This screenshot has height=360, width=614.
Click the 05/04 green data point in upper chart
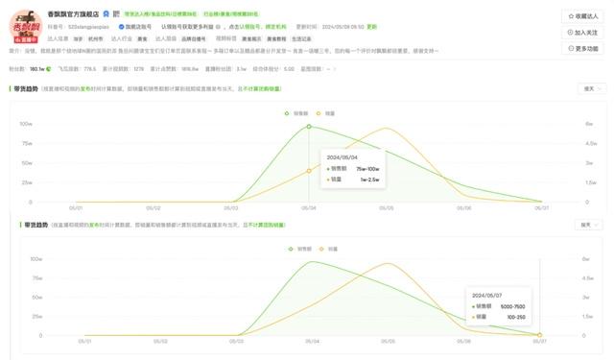(x=309, y=127)
